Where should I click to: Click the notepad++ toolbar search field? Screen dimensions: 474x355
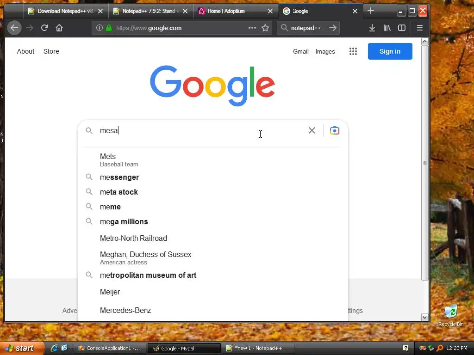(x=308, y=28)
